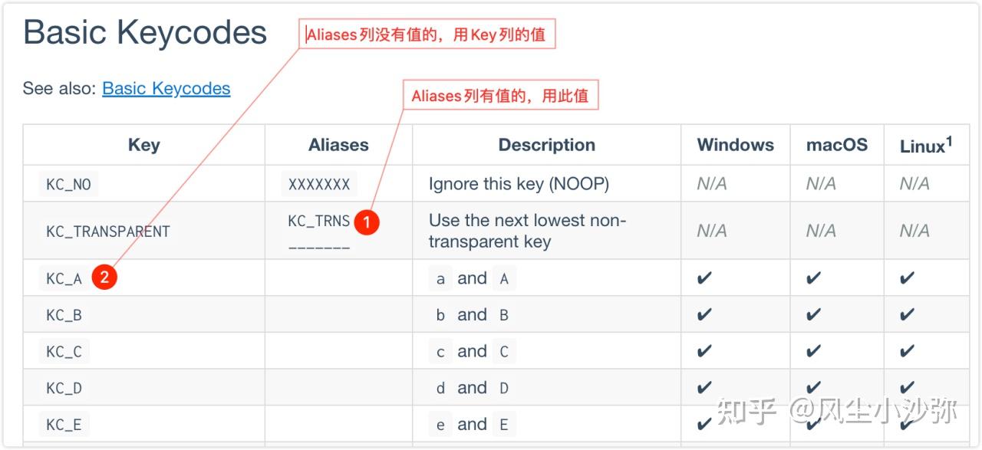Image resolution: width=982 pixels, height=450 pixels.
Task: Click red annotation badge number 2
Action: pyautogui.click(x=104, y=278)
